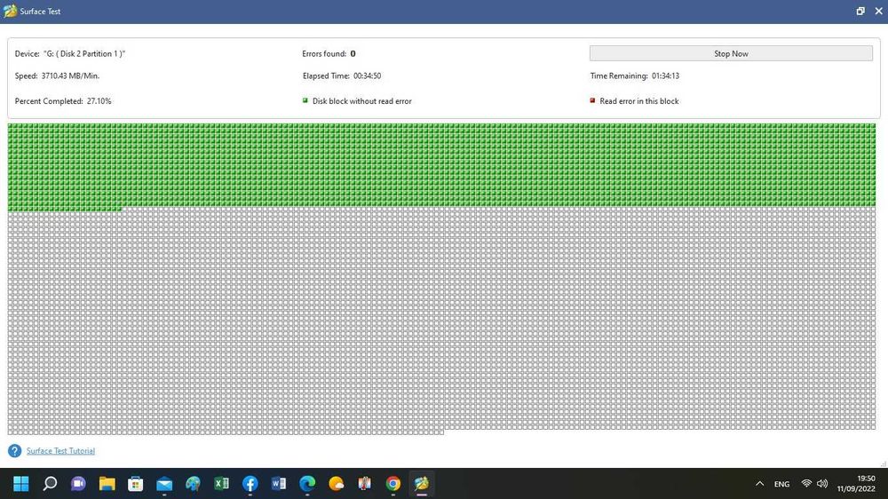Click the Percent Completed 27.10% value

point(99,101)
